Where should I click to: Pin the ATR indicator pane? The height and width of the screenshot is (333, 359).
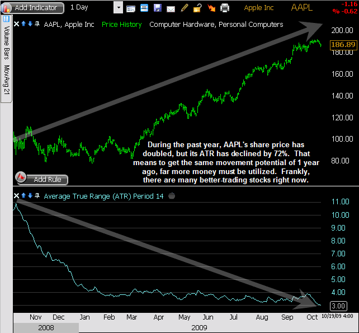(37, 195)
